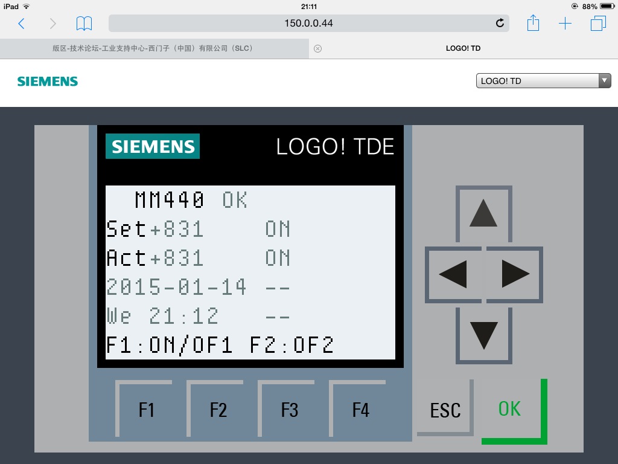Open the LOGO! TD dropdown selector
Viewport: 618px width, 464px height.
tap(544, 81)
